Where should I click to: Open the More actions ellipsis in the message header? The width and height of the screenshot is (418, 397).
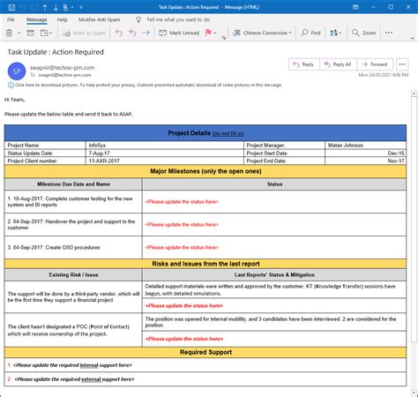pyautogui.click(x=402, y=64)
